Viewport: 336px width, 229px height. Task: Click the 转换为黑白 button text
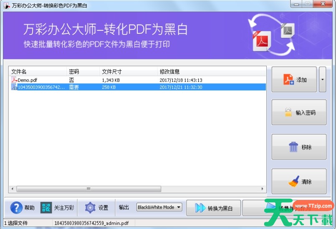coord(220,209)
